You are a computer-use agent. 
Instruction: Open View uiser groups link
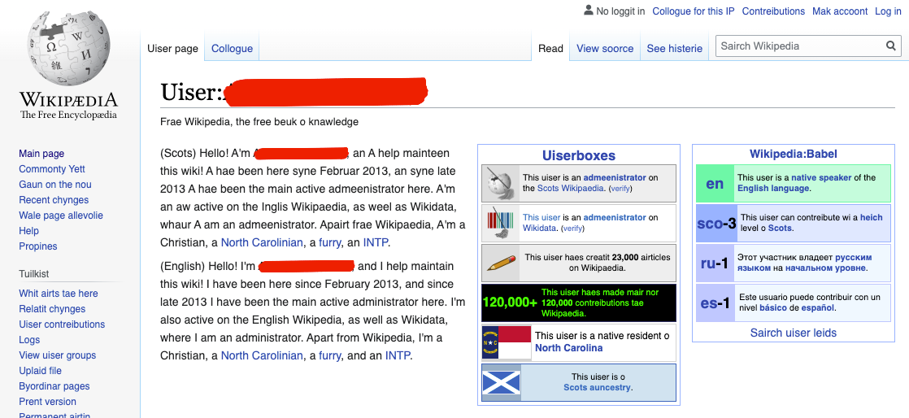click(x=58, y=355)
